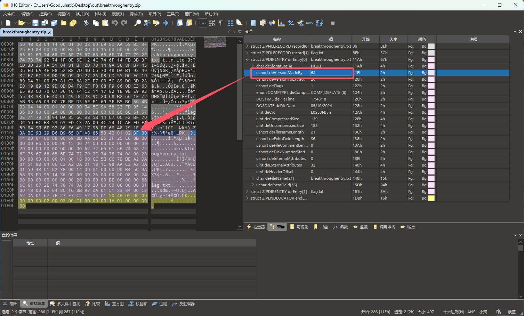
Task: Expand char deFileName[21] node
Action: [x=253, y=178]
